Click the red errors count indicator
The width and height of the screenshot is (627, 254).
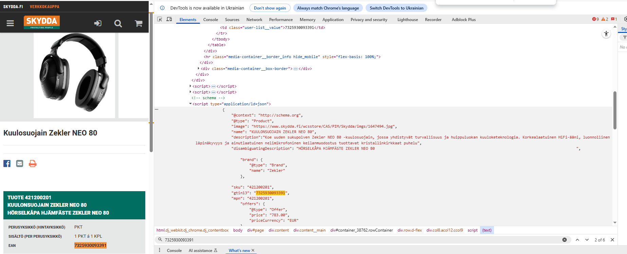coord(595,19)
